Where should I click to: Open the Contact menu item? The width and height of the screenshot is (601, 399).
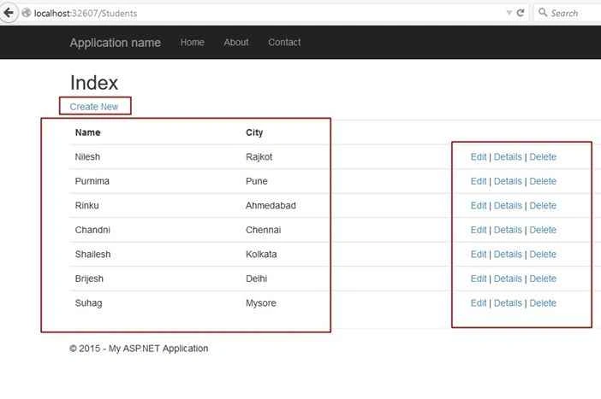click(284, 42)
